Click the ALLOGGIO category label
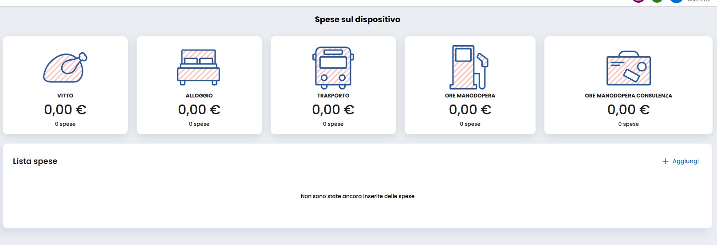717x245 pixels. 199,96
